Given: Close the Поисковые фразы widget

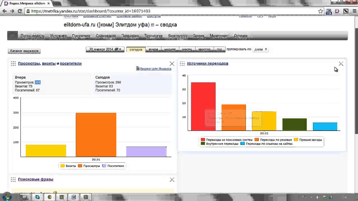Looking at the screenshot, I should click(172, 180).
